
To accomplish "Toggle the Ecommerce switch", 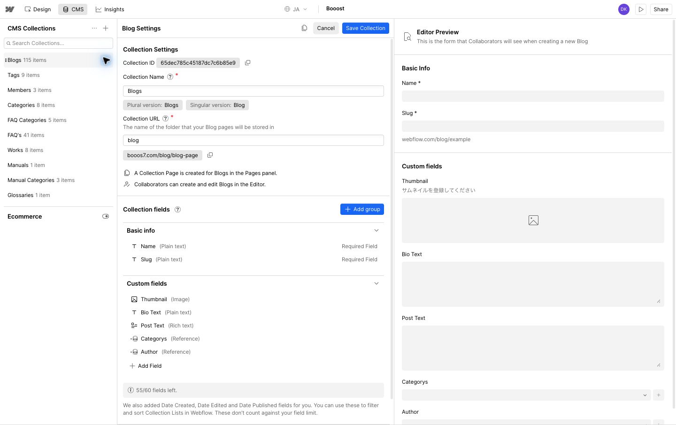I will click(x=106, y=216).
